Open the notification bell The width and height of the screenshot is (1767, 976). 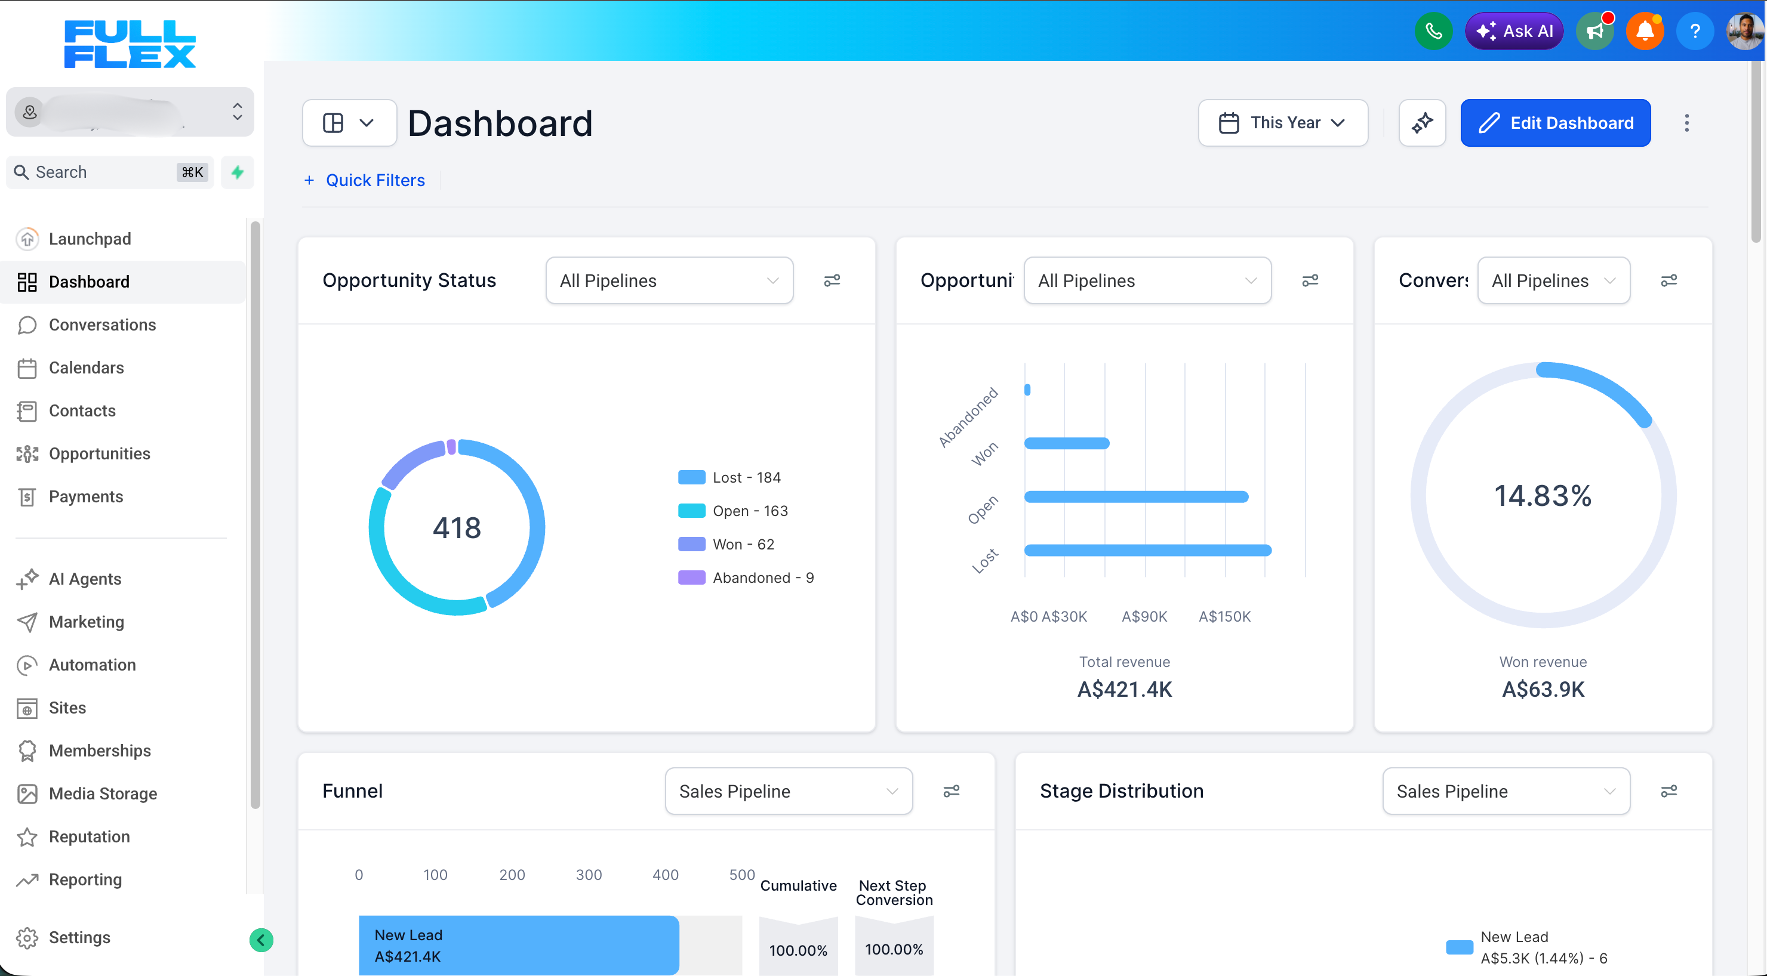[x=1645, y=31]
